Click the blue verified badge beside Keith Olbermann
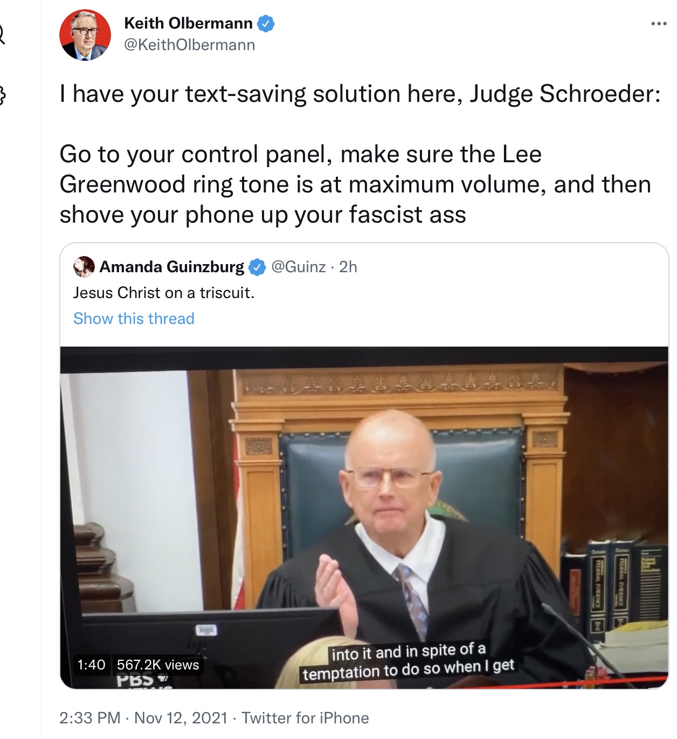677x739 pixels. (x=266, y=24)
